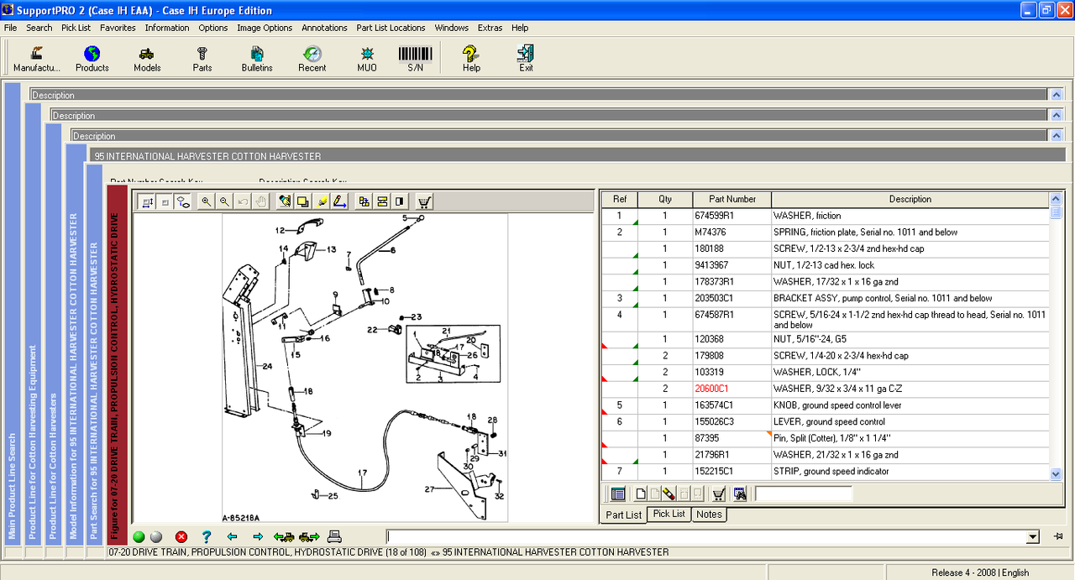Select the callout bubble link tool
The image size is (1075, 580).
pyautogui.click(x=183, y=201)
